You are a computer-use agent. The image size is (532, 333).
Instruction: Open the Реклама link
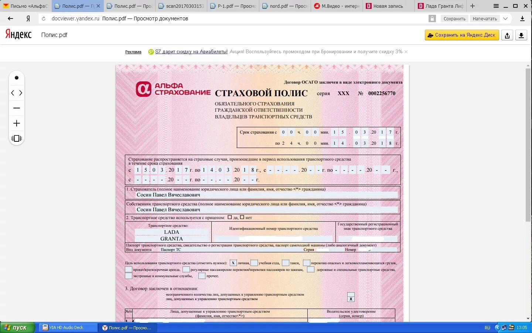(x=133, y=52)
